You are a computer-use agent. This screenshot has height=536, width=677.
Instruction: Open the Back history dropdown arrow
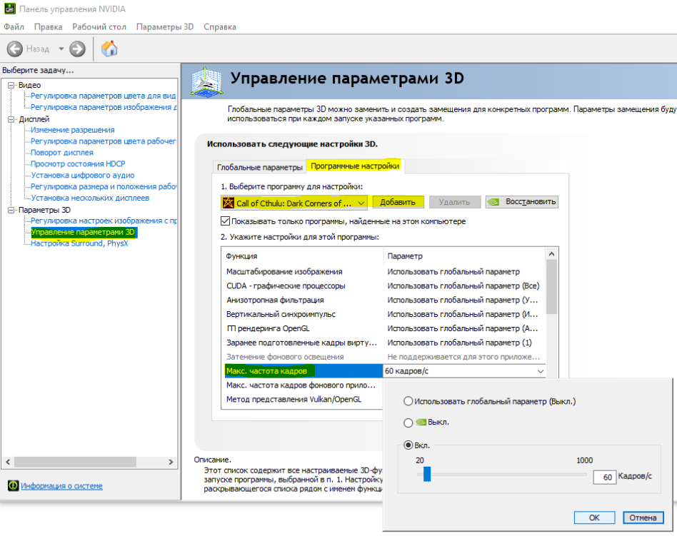61,49
